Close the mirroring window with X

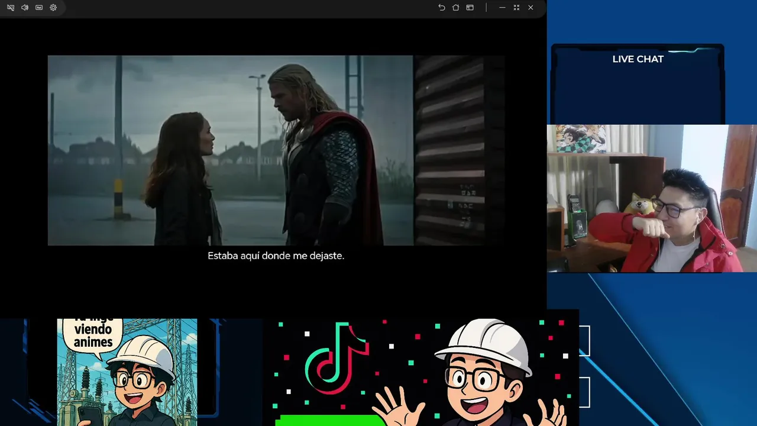(x=530, y=8)
